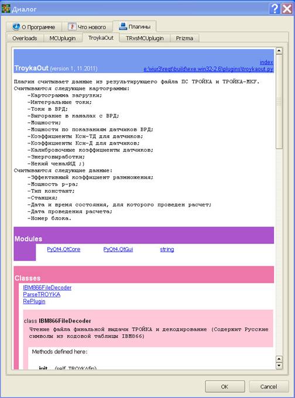This screenshot has width=295, height=398.
Task: Click the scrollbar up arrow at top
Action: point(279,50)
